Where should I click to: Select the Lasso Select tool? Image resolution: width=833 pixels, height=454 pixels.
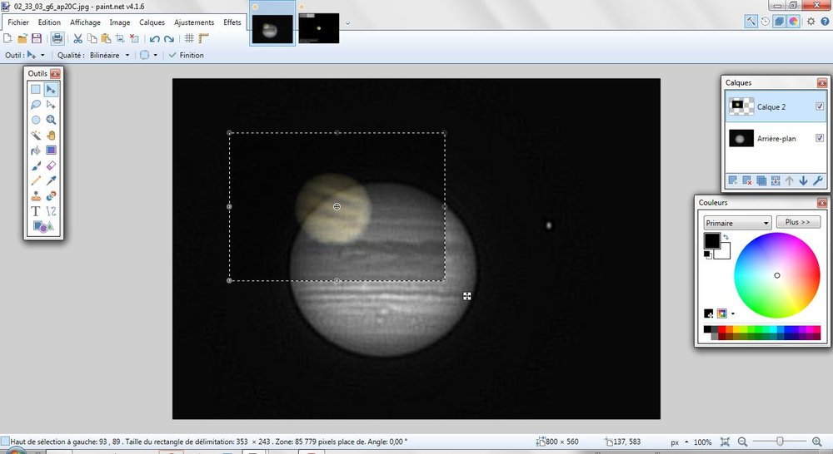(36, 105)
